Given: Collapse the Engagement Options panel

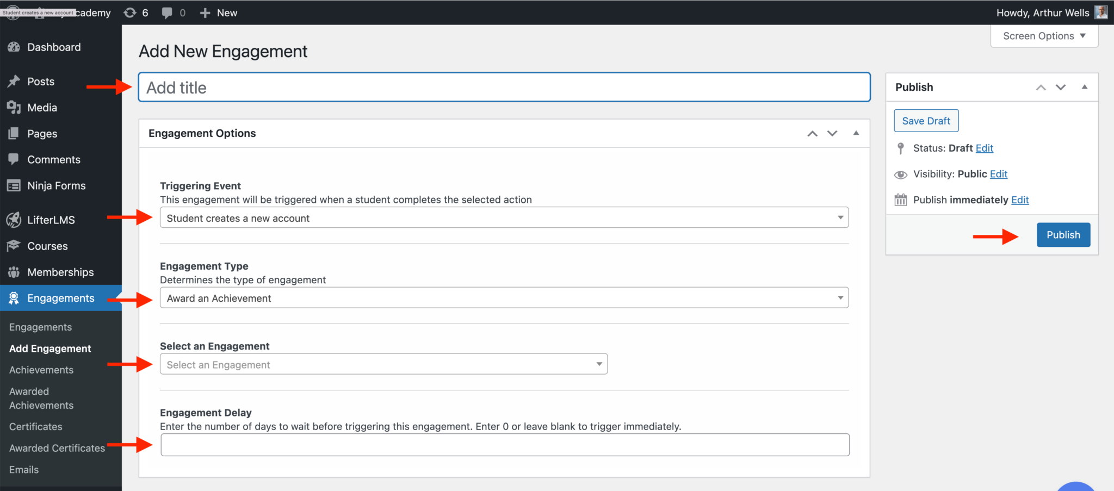Looking at the screenshot, I should 856,133.
